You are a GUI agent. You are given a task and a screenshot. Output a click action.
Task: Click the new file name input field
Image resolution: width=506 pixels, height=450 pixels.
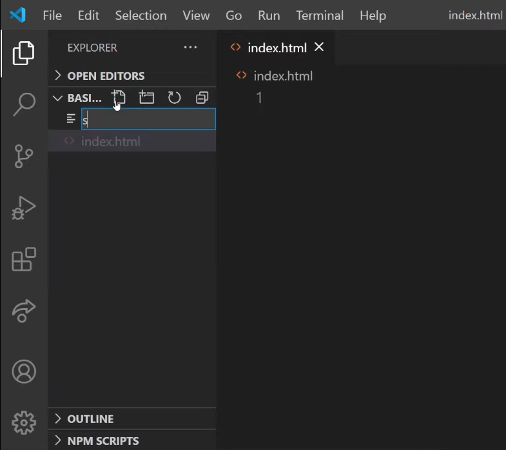point(148,119)
